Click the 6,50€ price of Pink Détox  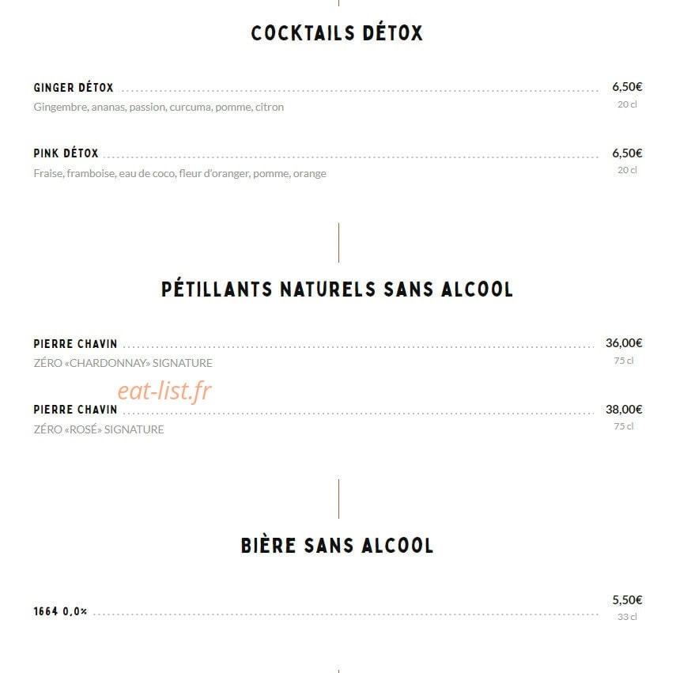627,153
